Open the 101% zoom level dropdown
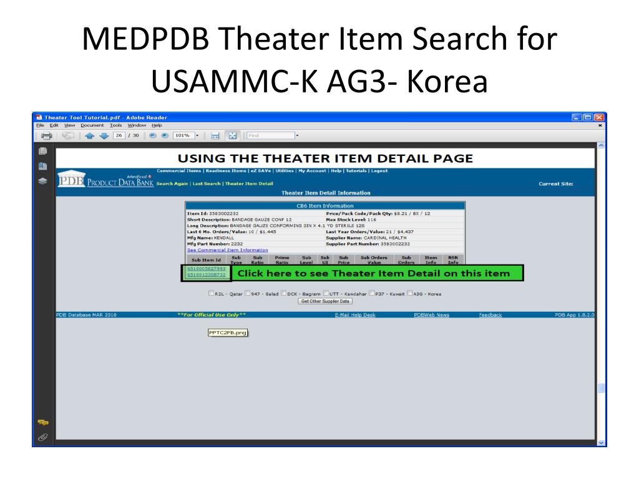This screenshot has width=639, height=479. [197, 135]
